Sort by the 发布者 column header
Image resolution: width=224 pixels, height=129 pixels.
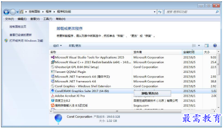(157, 52)
